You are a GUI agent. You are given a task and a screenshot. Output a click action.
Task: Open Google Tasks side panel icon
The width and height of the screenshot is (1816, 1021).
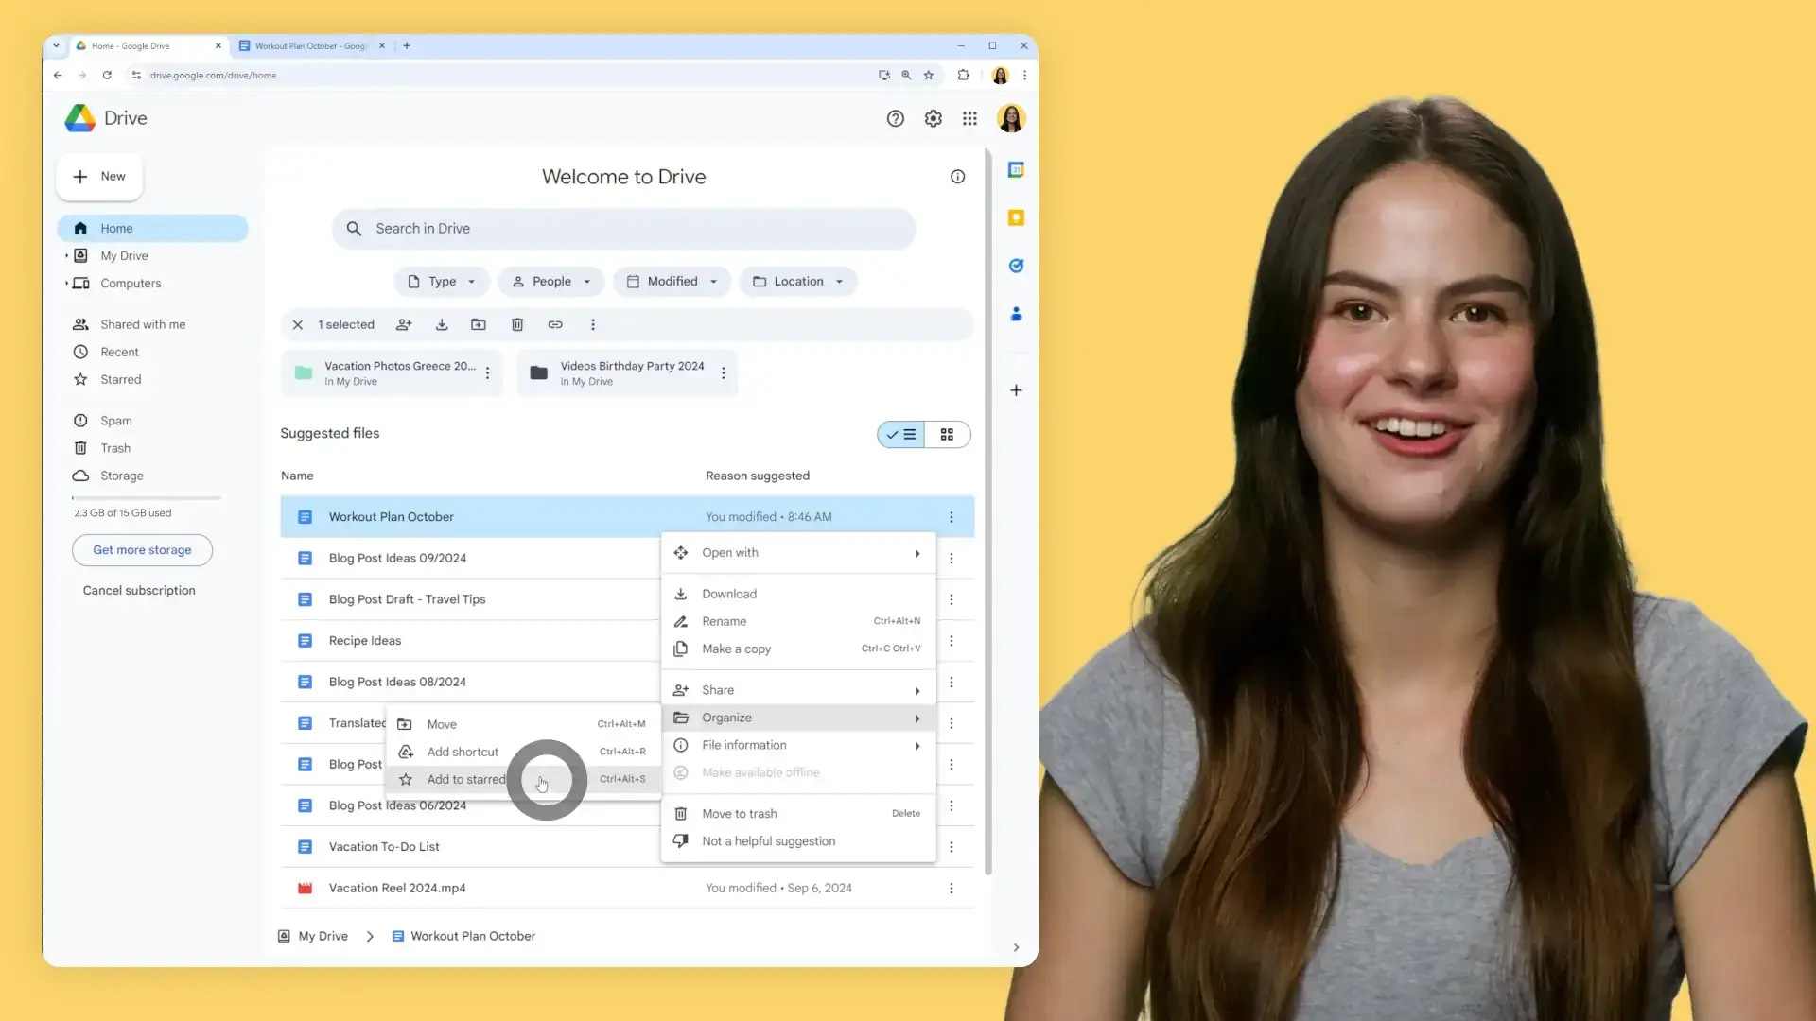click(1016, 266)
